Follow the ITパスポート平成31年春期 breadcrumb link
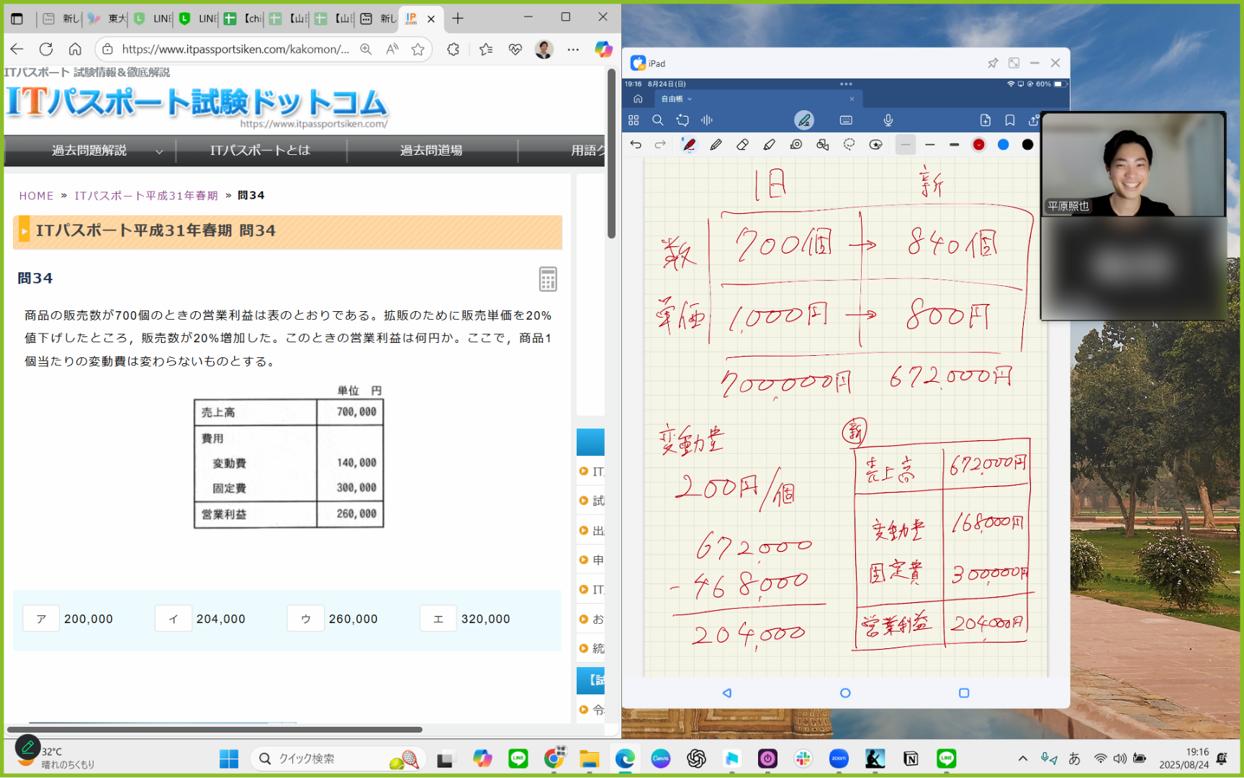Viewport: 1244px width, 778px height. coord(146,196)
